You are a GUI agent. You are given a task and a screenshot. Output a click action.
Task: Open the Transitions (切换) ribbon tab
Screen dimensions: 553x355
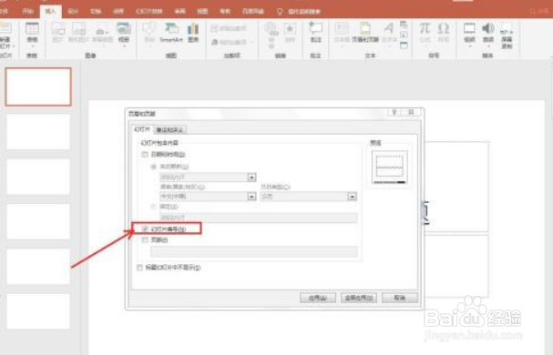pyautogui.click(x=96, y=11)
